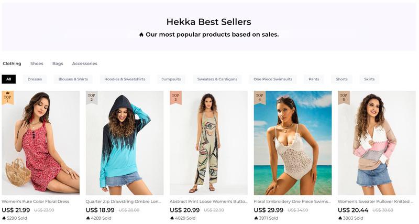Select the One Piece Swimsuits filter
The width and height of the screenshot is (419, 224).
tap(273, 79)
